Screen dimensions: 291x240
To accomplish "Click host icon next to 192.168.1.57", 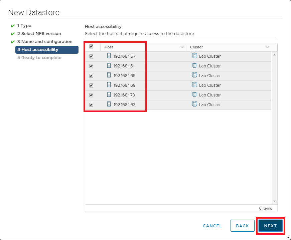I will click(109, 56).
